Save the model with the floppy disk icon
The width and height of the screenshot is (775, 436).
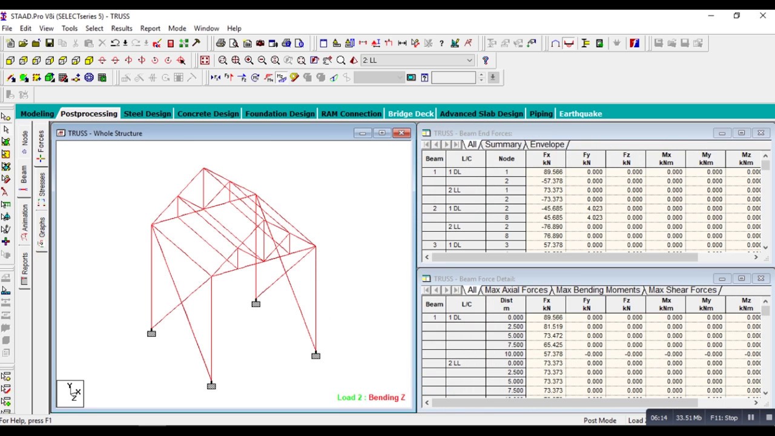point(50,43)
